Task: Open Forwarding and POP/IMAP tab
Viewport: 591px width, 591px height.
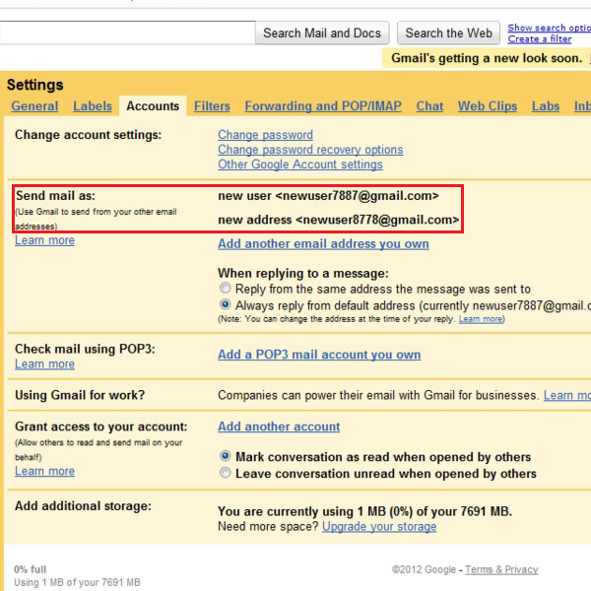Action: 323,106
